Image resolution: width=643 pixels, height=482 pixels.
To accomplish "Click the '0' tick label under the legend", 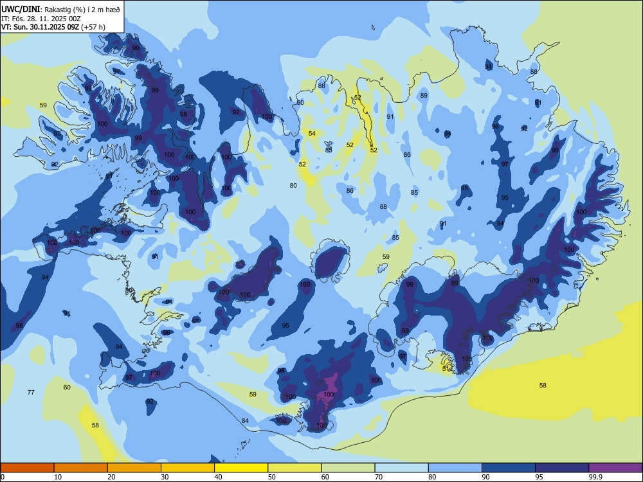I will coord(3,477).
